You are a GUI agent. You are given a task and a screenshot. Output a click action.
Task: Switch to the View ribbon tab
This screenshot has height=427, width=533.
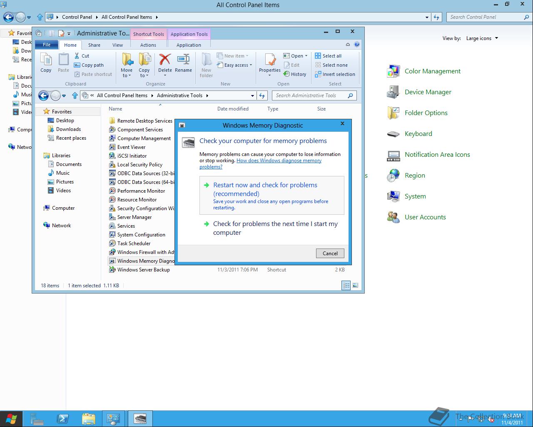pyautogui.click(x=117, y=45)
